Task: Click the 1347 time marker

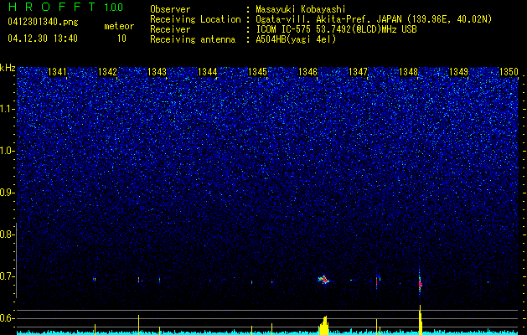Action: coord(358,72)
